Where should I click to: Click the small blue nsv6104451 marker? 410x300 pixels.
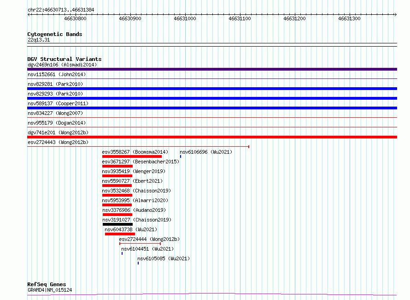[x=122, y=253]
